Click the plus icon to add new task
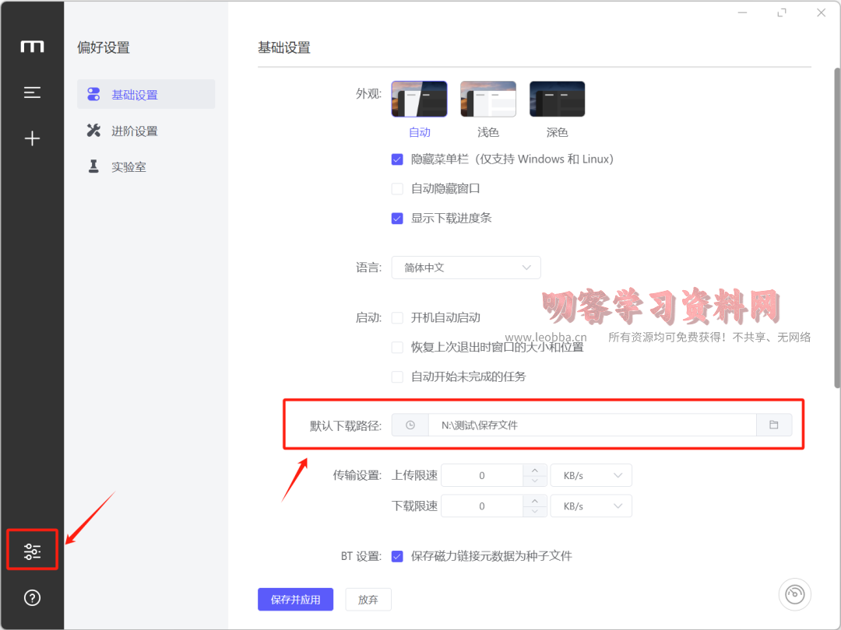The image size is (841, 630). 32,138
